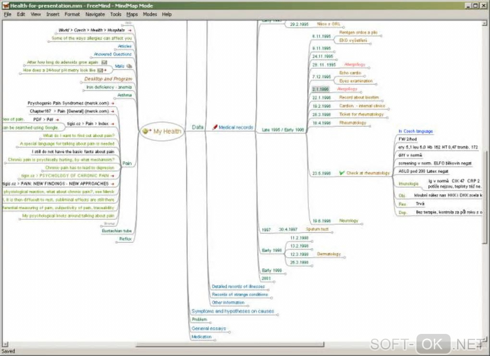490x356 pixels.
Task: Click red link arrow after Hospitals breadcrumb
Action: (129, 30)
